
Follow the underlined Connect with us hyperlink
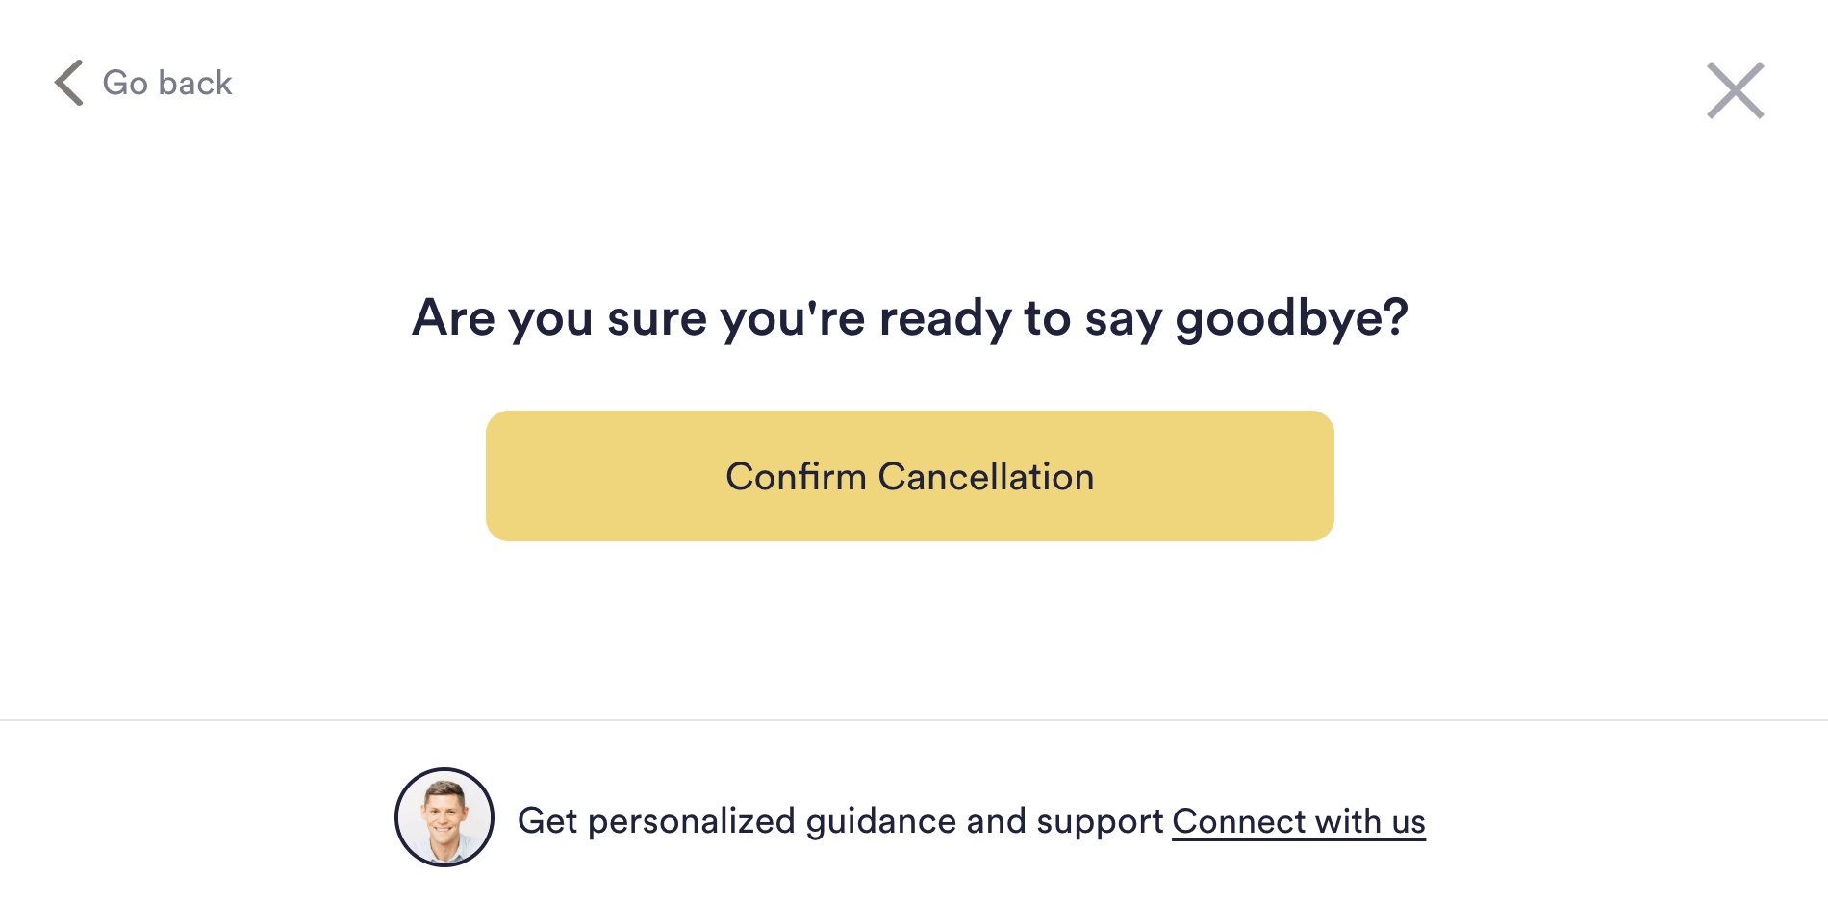coord(1298,821)
